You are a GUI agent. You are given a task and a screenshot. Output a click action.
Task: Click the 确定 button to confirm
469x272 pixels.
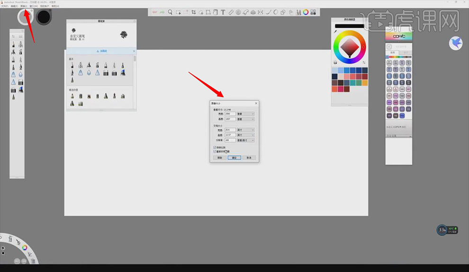[x=234, y=157]
